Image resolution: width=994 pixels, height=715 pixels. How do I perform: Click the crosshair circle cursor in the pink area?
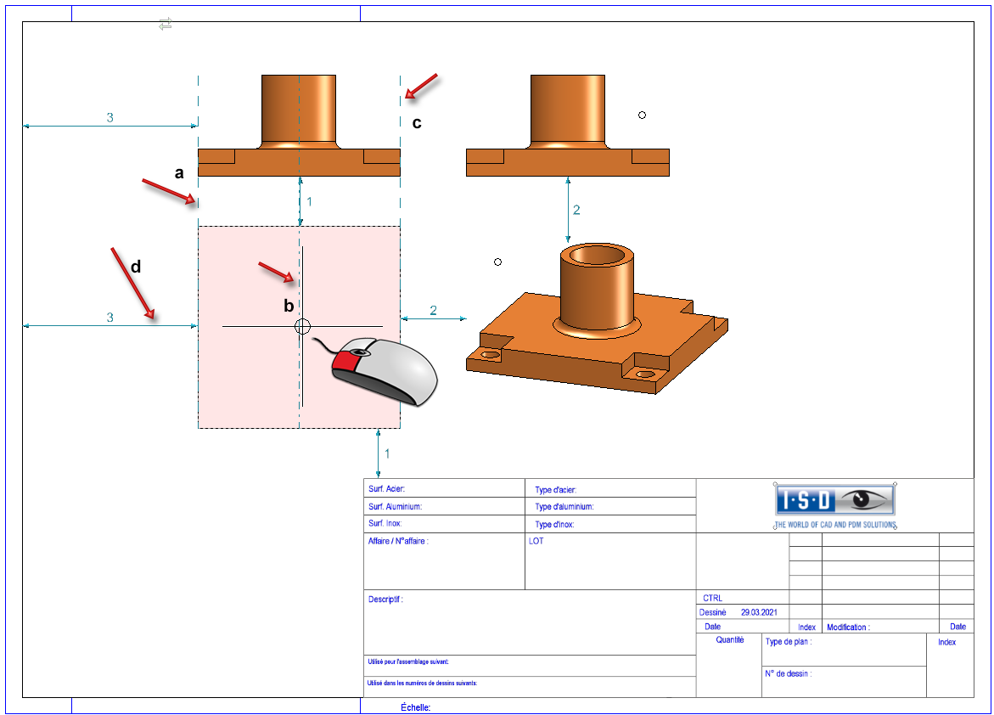click(302, 326)
